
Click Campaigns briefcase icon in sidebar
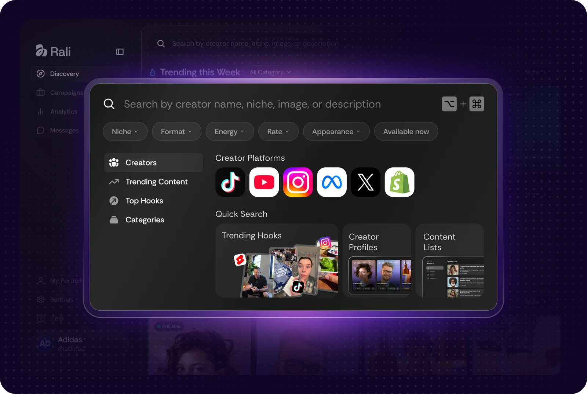tap(41, 92)
